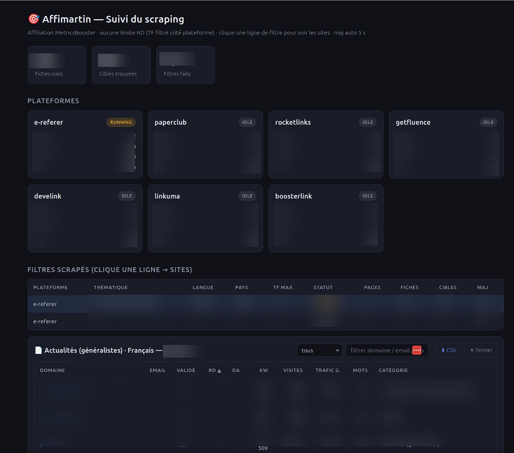Screen dimensions: 514x453
Task: Click the THÉMATIQUE column header
Action: [x=111, y=287]
